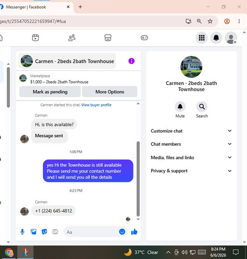Send a thumbs-up like

(x=134, y=232)
